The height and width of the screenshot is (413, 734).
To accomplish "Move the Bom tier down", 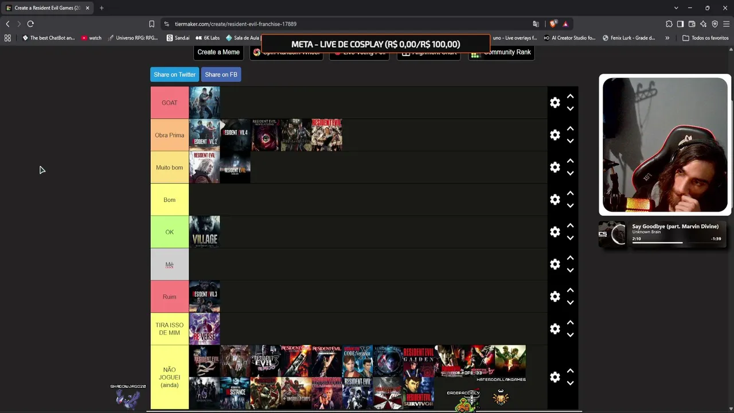I will click(570, 206).
